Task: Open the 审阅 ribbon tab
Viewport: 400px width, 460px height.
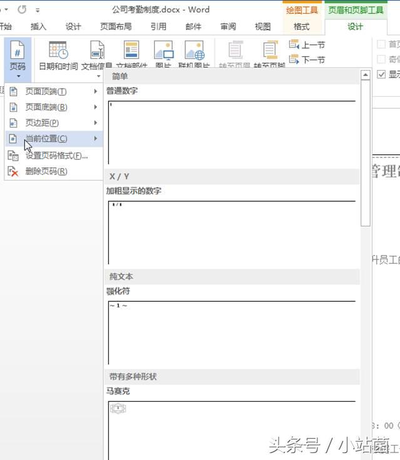Action: 228,27
